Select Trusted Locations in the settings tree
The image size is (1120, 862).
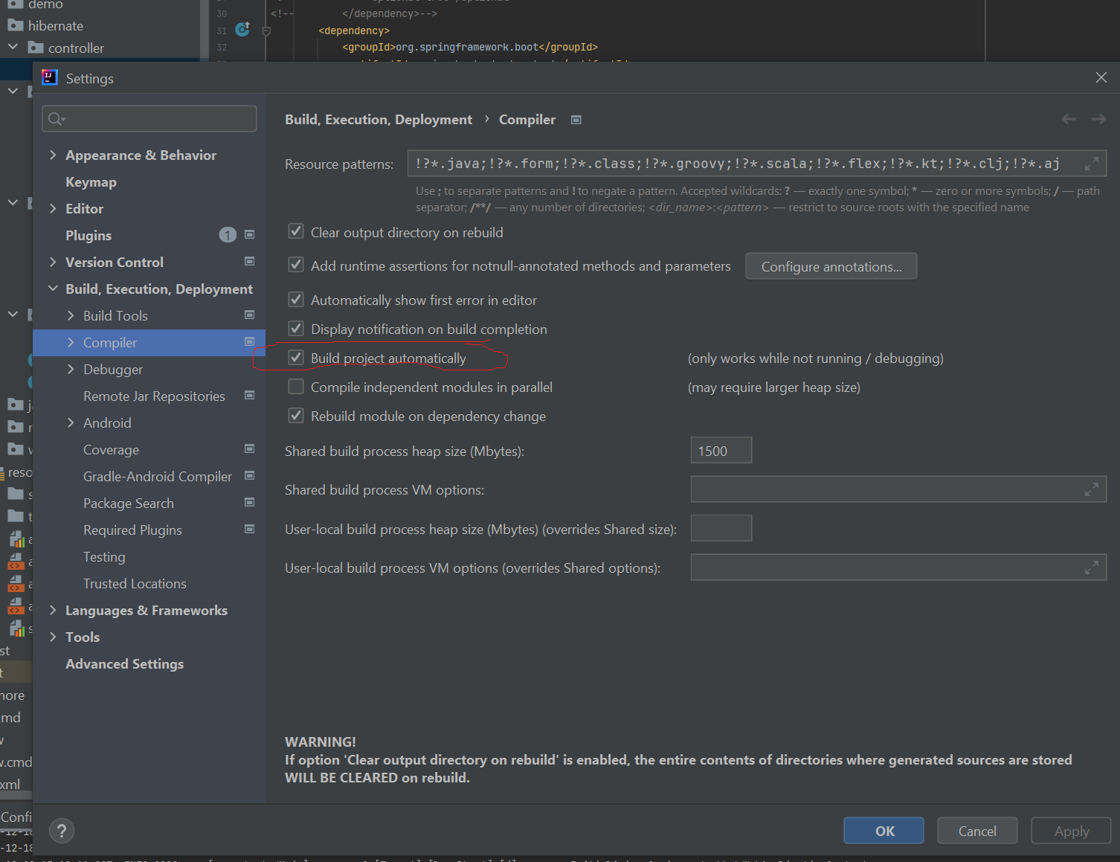point(135,584)
